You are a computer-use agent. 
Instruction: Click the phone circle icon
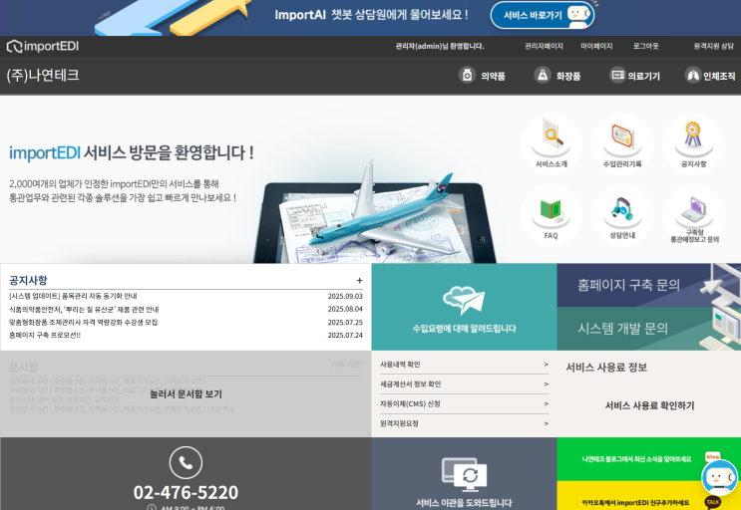[x=185, y=463]
